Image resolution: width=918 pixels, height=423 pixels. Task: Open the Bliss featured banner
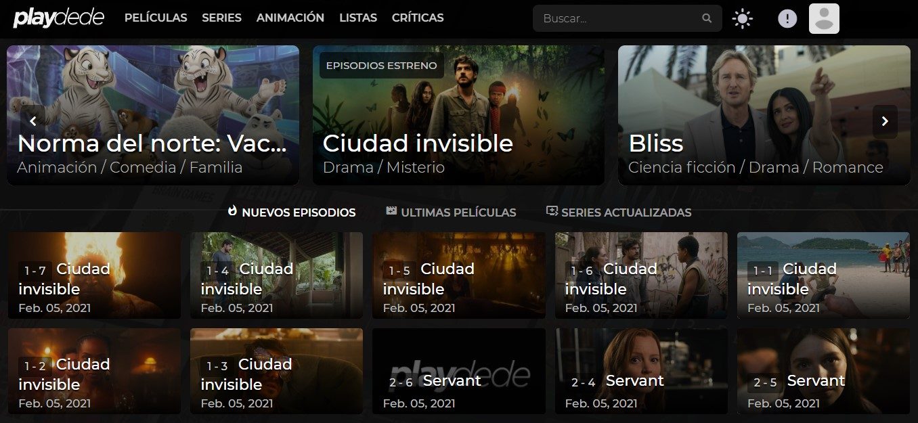point(764,115)
